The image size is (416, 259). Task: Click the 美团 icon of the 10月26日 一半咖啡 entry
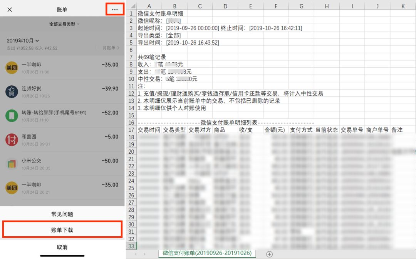coord(12,68)
